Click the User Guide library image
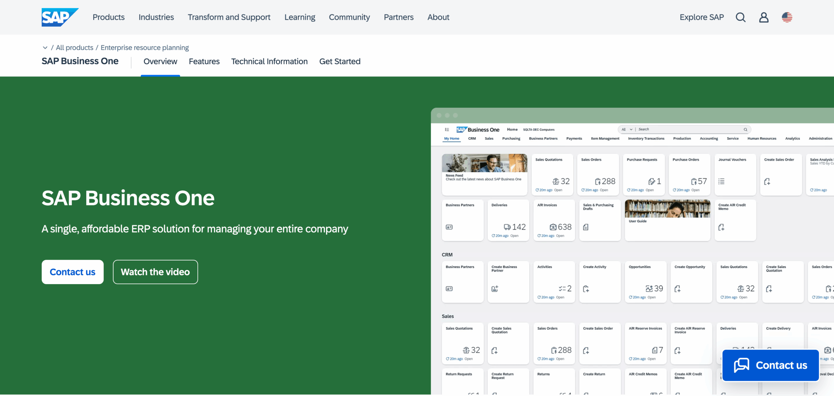 click(x=668, y=209)
